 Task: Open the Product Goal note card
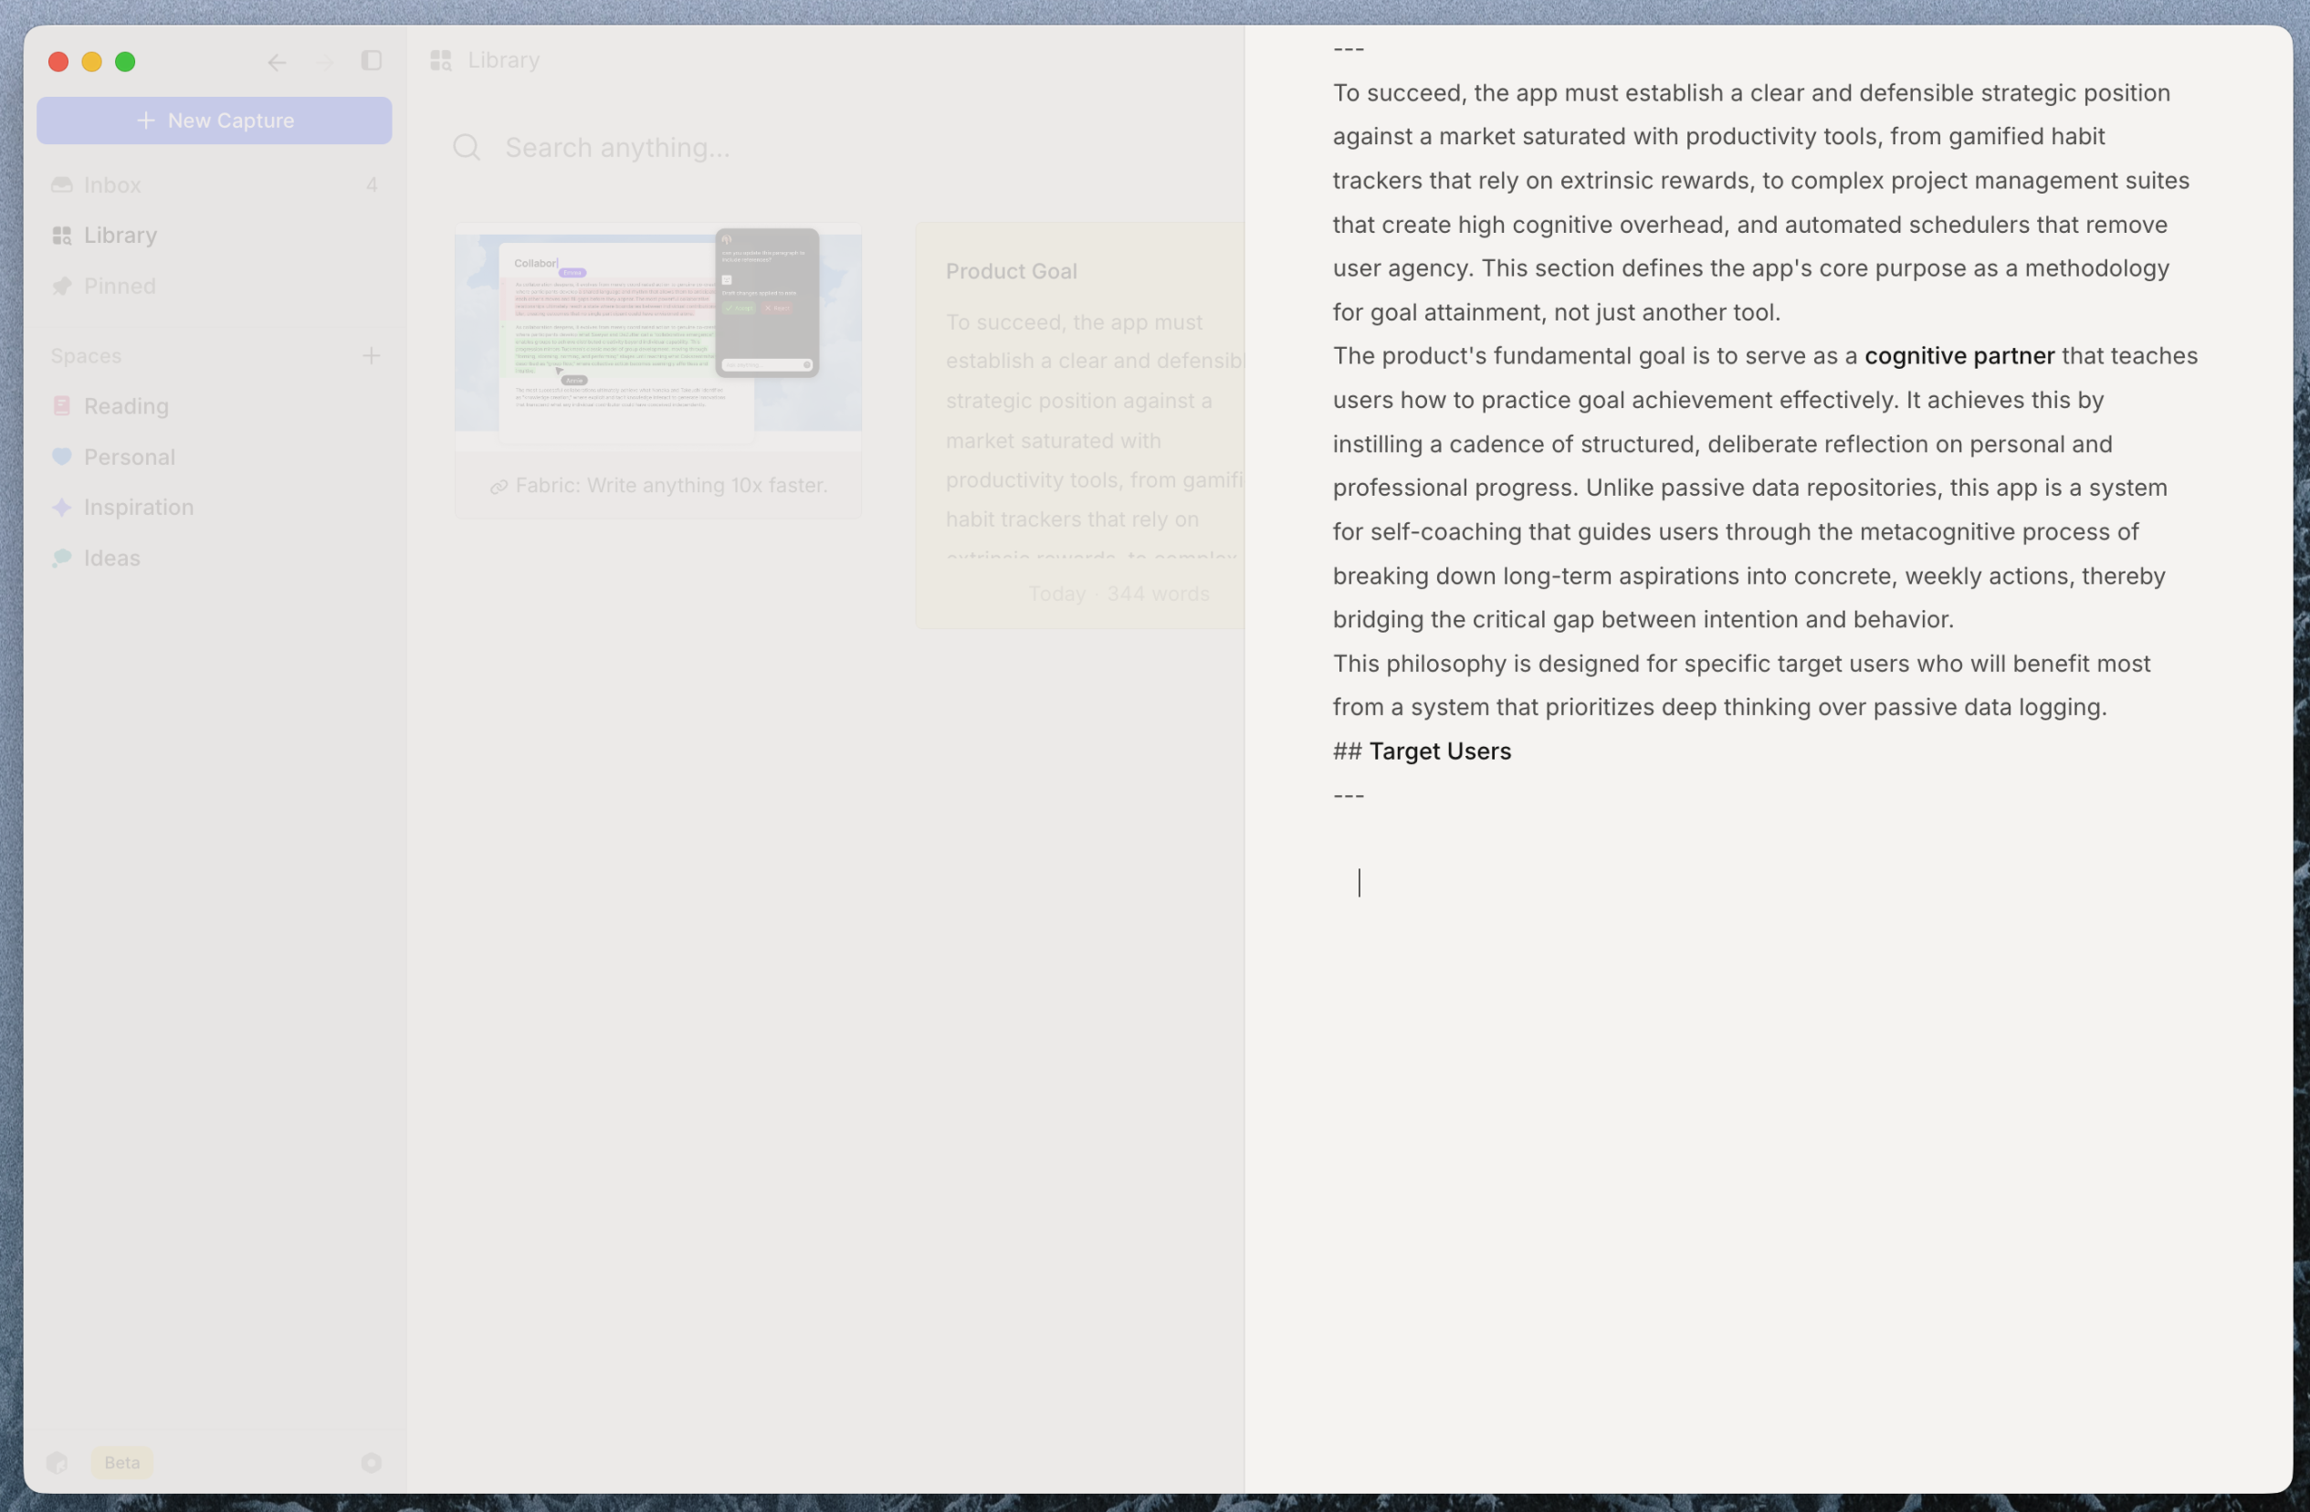tap(1079, 425)
